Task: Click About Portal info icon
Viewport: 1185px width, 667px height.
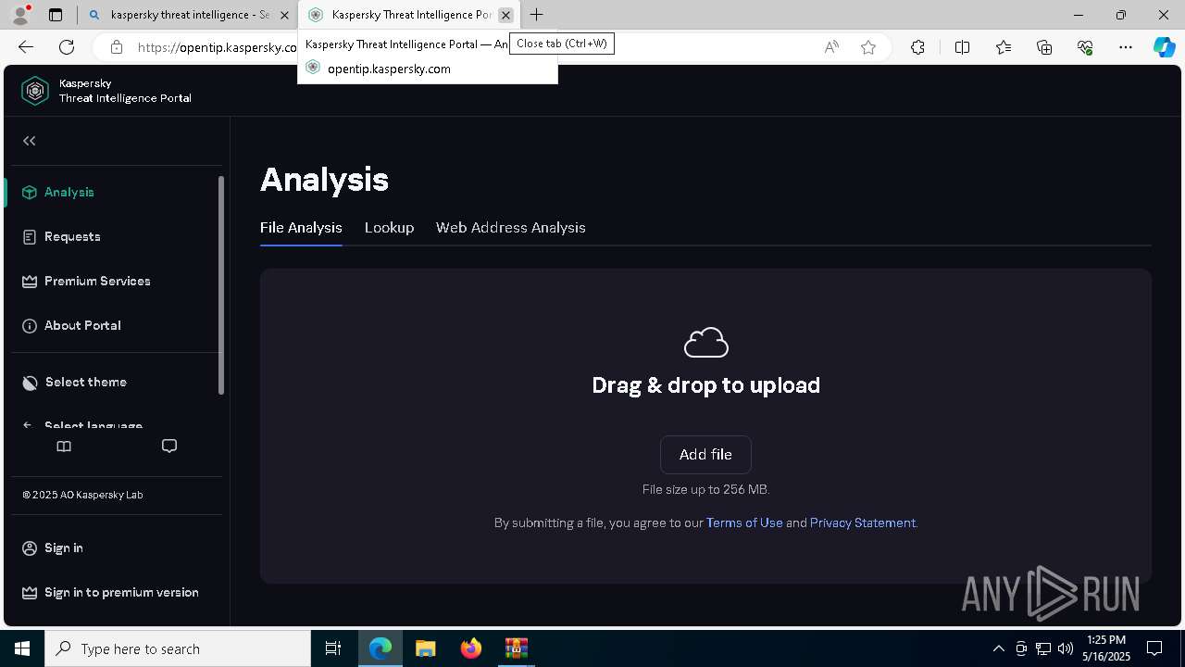Action: click(30, 325)
